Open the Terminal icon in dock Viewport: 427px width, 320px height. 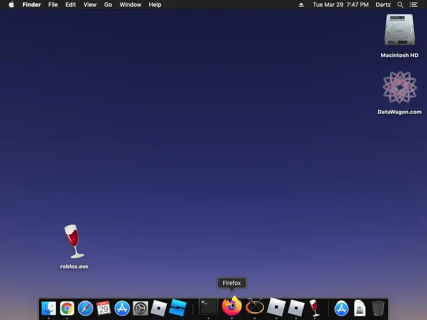[208, 307]
